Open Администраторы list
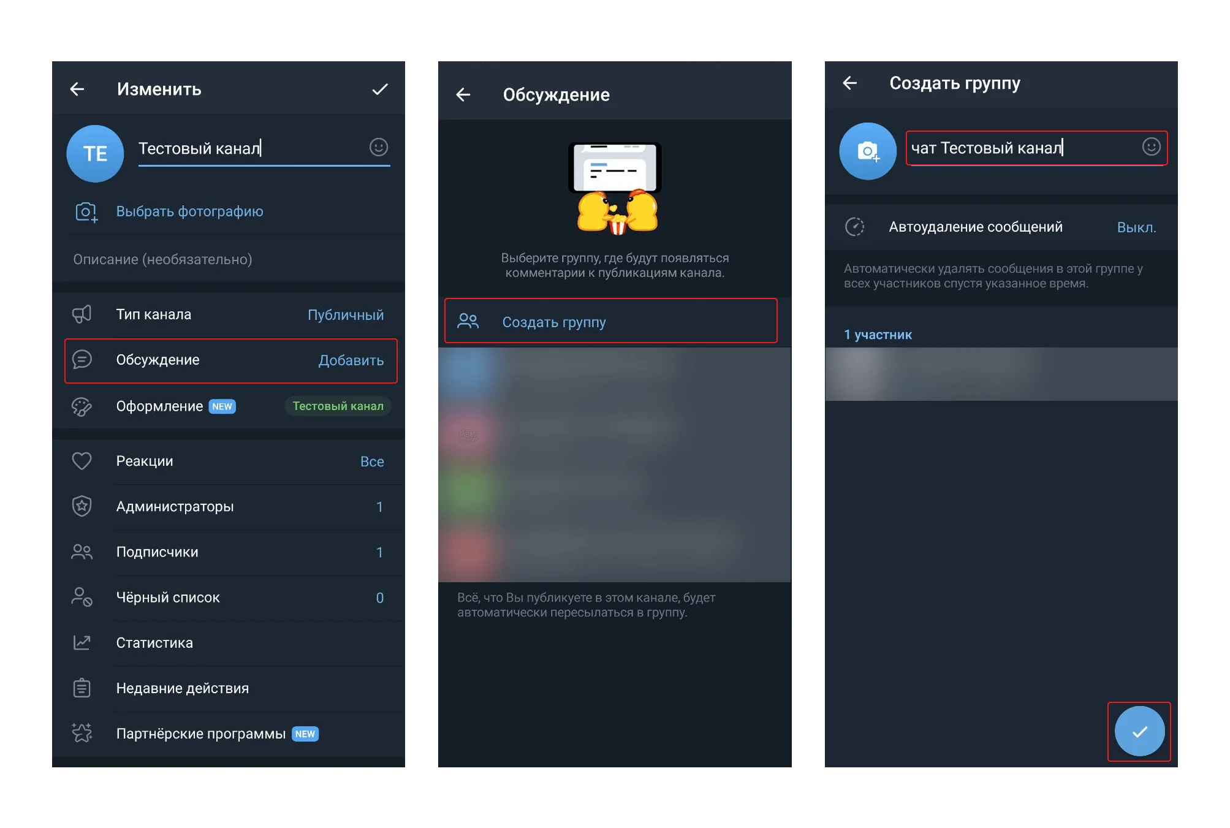This screenshot has width=1230, height=828. [x=228, y=507]
